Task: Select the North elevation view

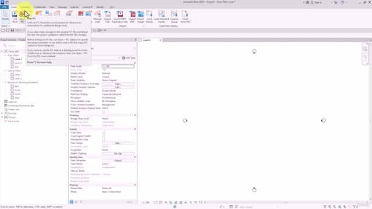Action: 17,90
